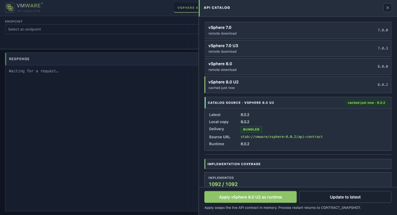Click the VMware API Simulator logo icon

pos(10,8)
